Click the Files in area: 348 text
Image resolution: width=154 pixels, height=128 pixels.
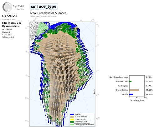coord(12,23)
